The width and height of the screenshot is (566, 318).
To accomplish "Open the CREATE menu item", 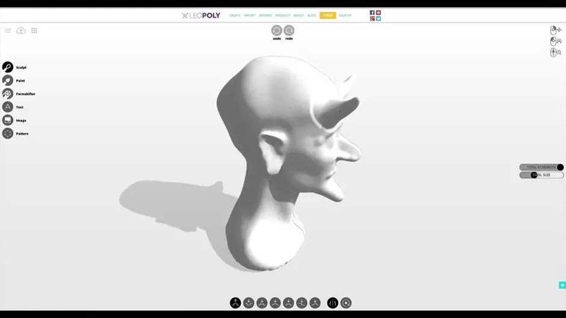I will [235, 16].
